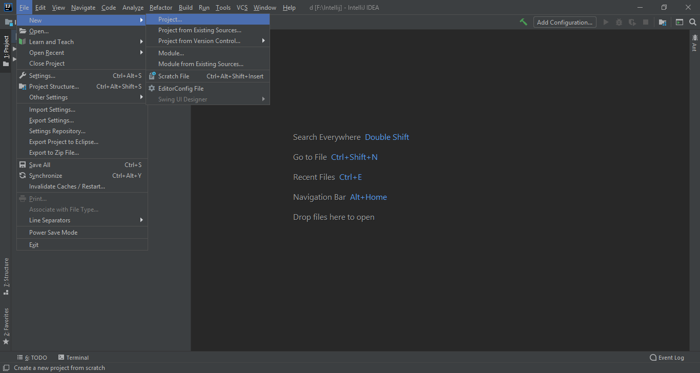Choose Synchronize in File menu
The image size is (700, 373).
(82, 176)
